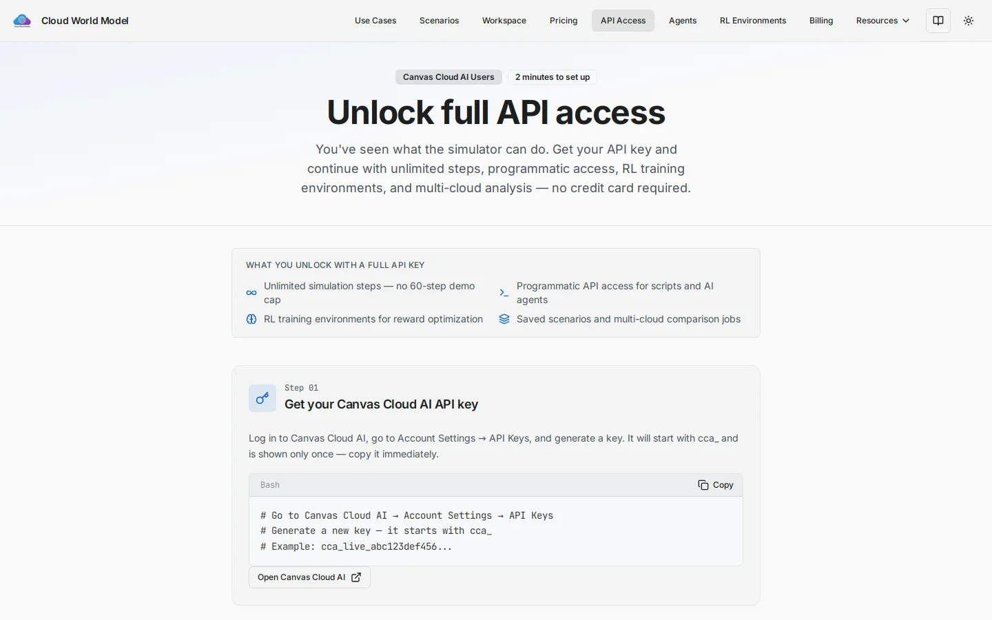Viewport: 992px width, 620px height.
Task: Click the infinity icon for unlimited simulation steps
Action: point(251,293)
